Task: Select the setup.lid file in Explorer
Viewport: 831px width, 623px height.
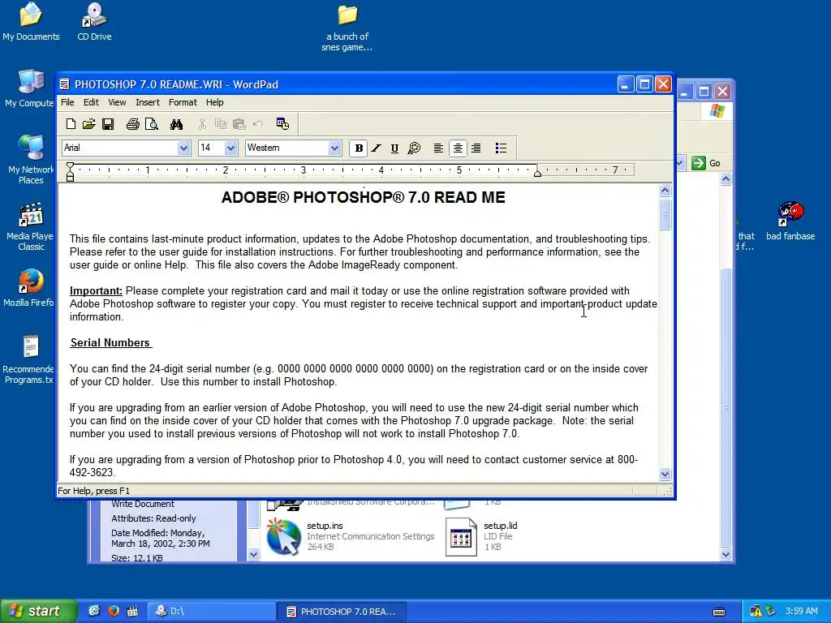Action: pyautogui.click(x=482, y=536)
